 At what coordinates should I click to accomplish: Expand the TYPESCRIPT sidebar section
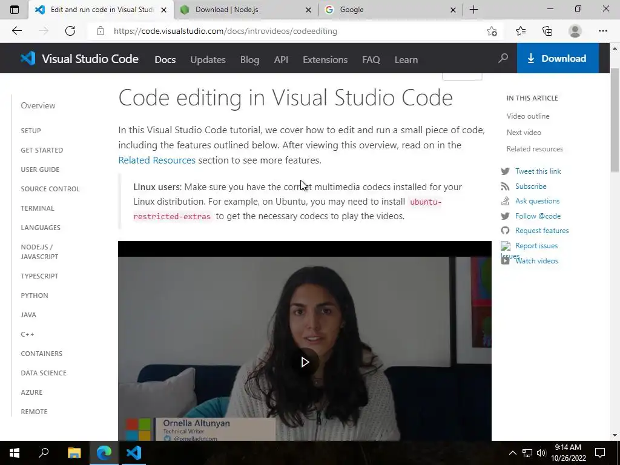39,276
